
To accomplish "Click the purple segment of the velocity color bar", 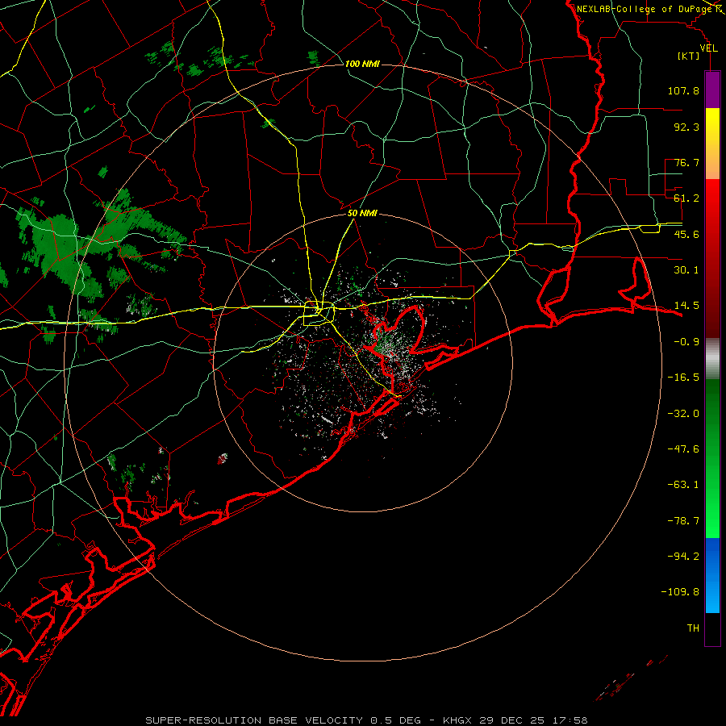I will pos(712,90).
